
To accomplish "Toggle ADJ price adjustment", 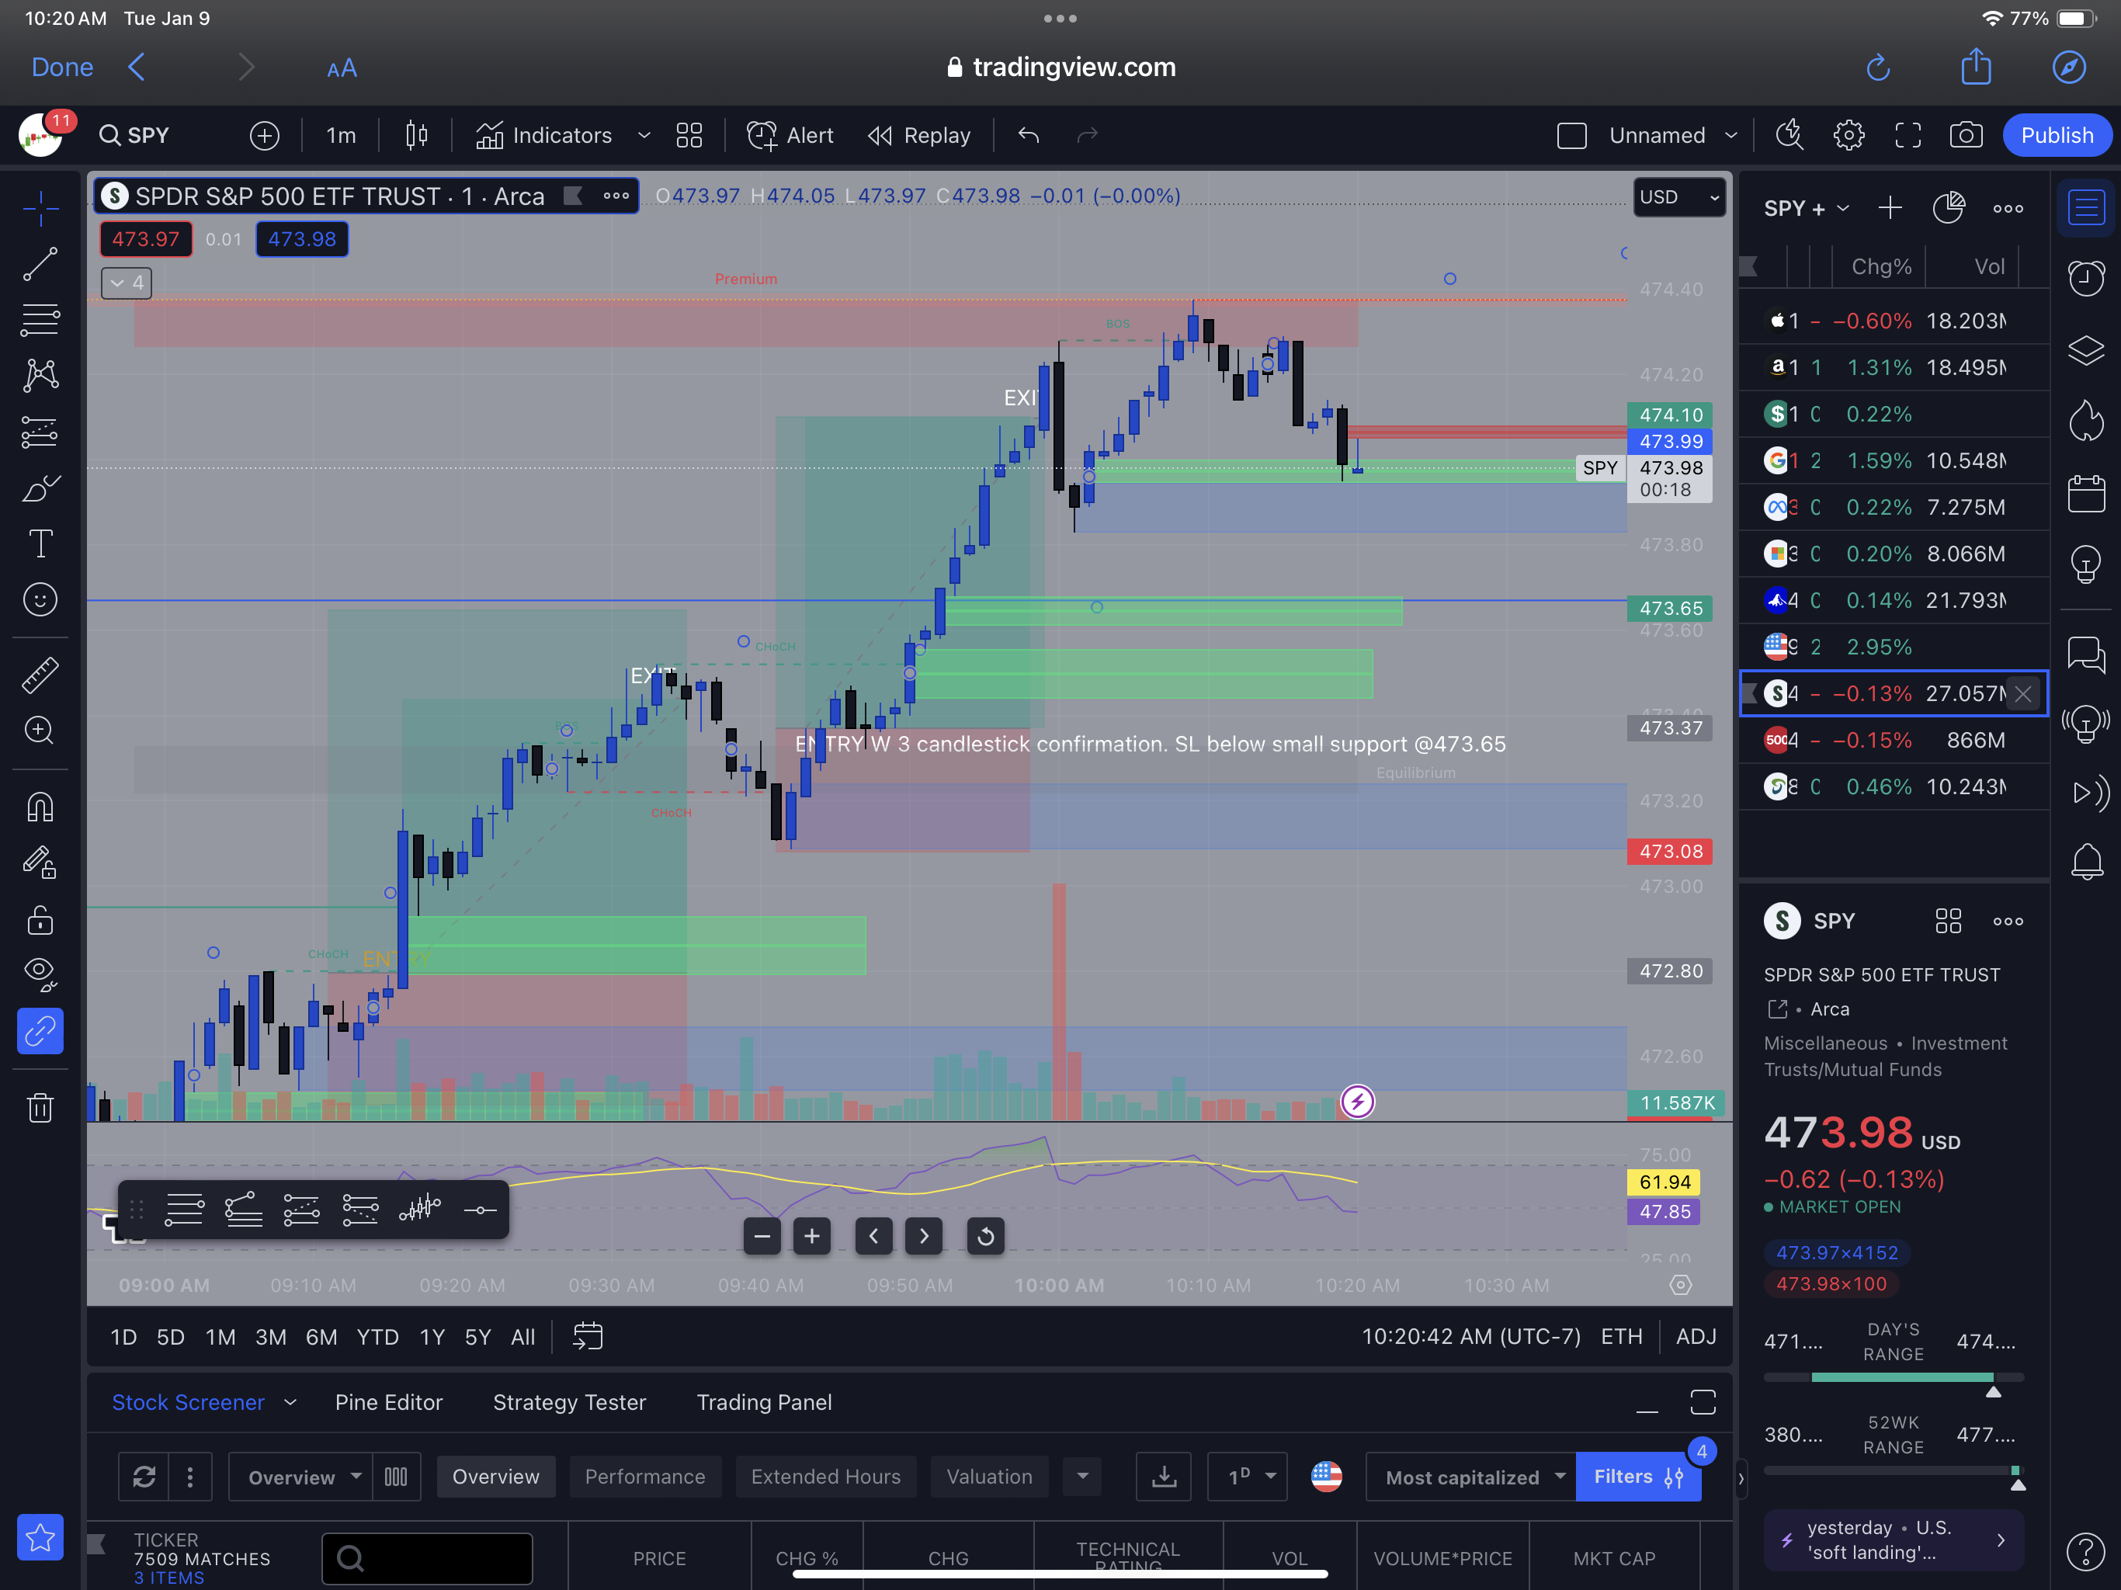I will pyautogui.click(x=1696, y=1336).
